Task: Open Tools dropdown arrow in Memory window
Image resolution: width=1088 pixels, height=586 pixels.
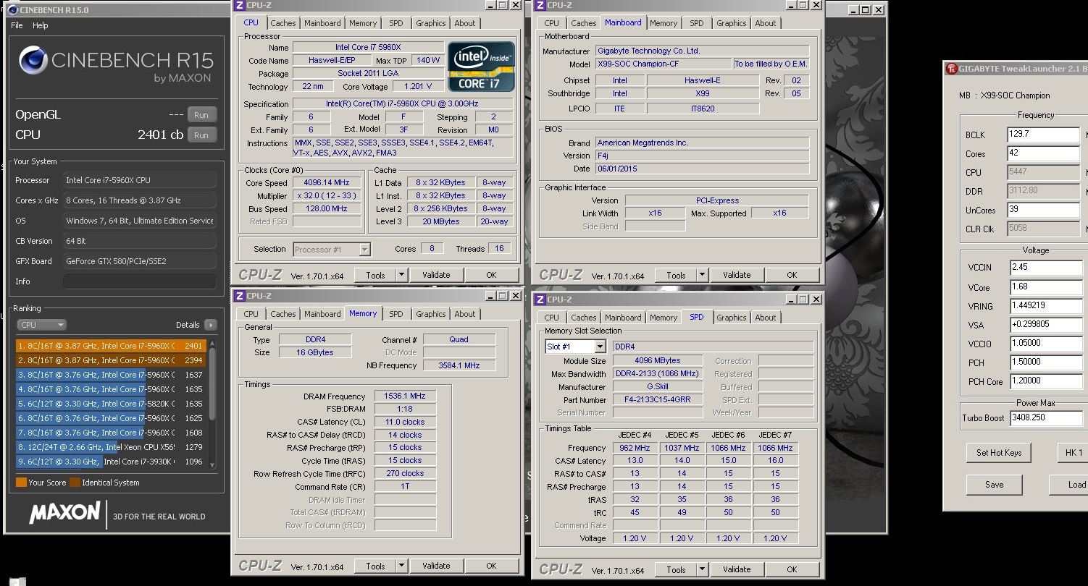Action: pyautogui.click(x=401, y=566)
